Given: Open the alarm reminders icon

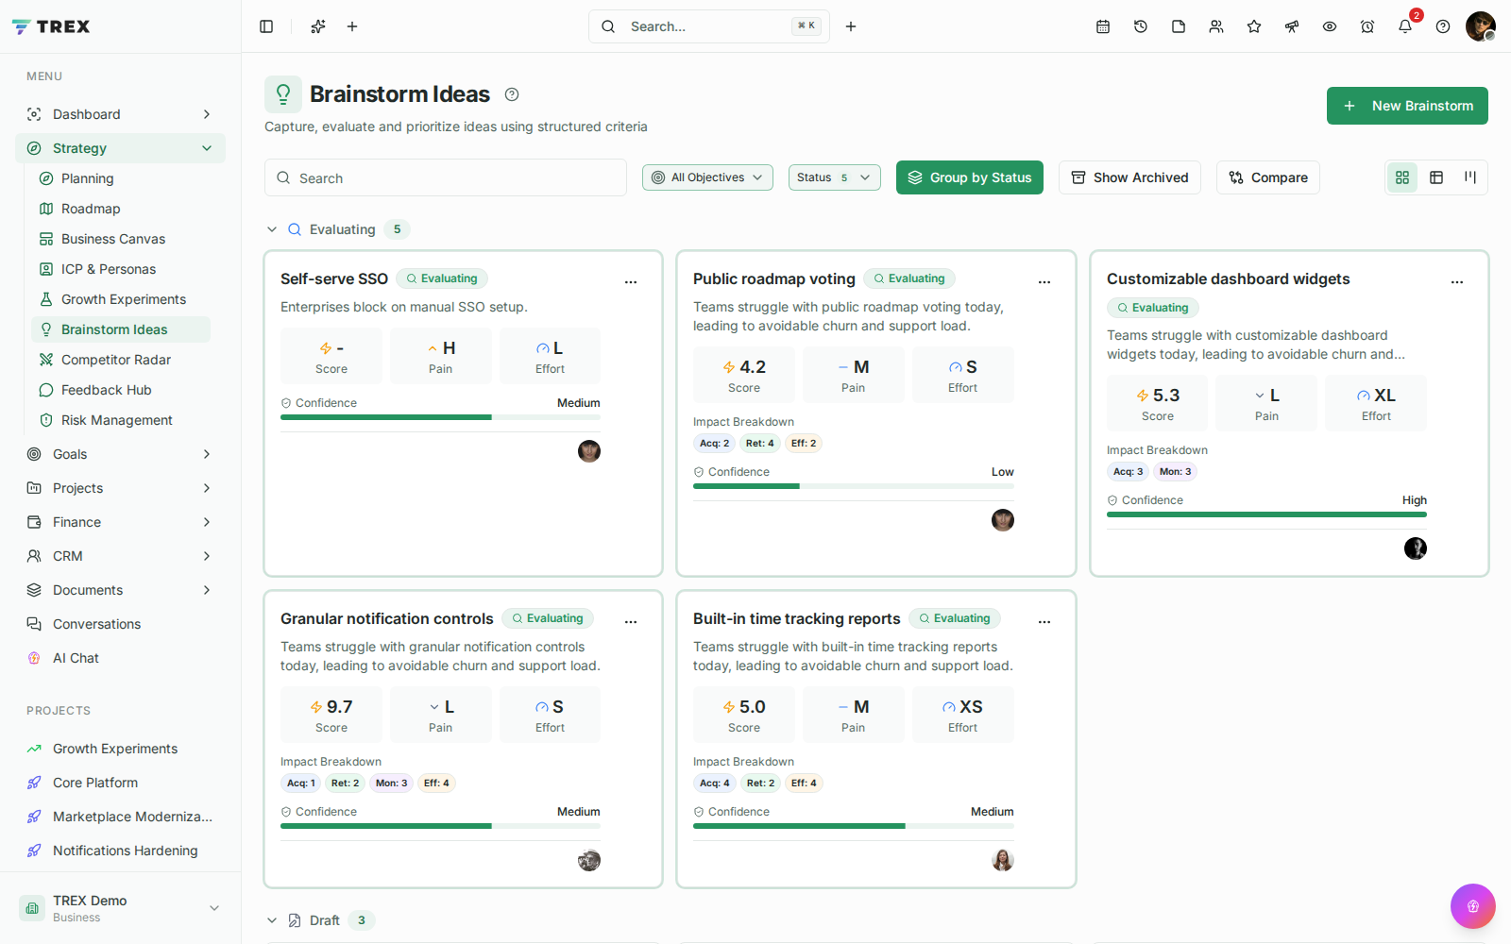Looking at the screenshot, I should pyautogui.click(x=1367, y=26).
